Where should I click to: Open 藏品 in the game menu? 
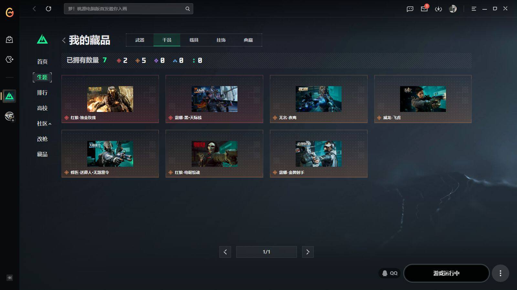coord(42,154)
